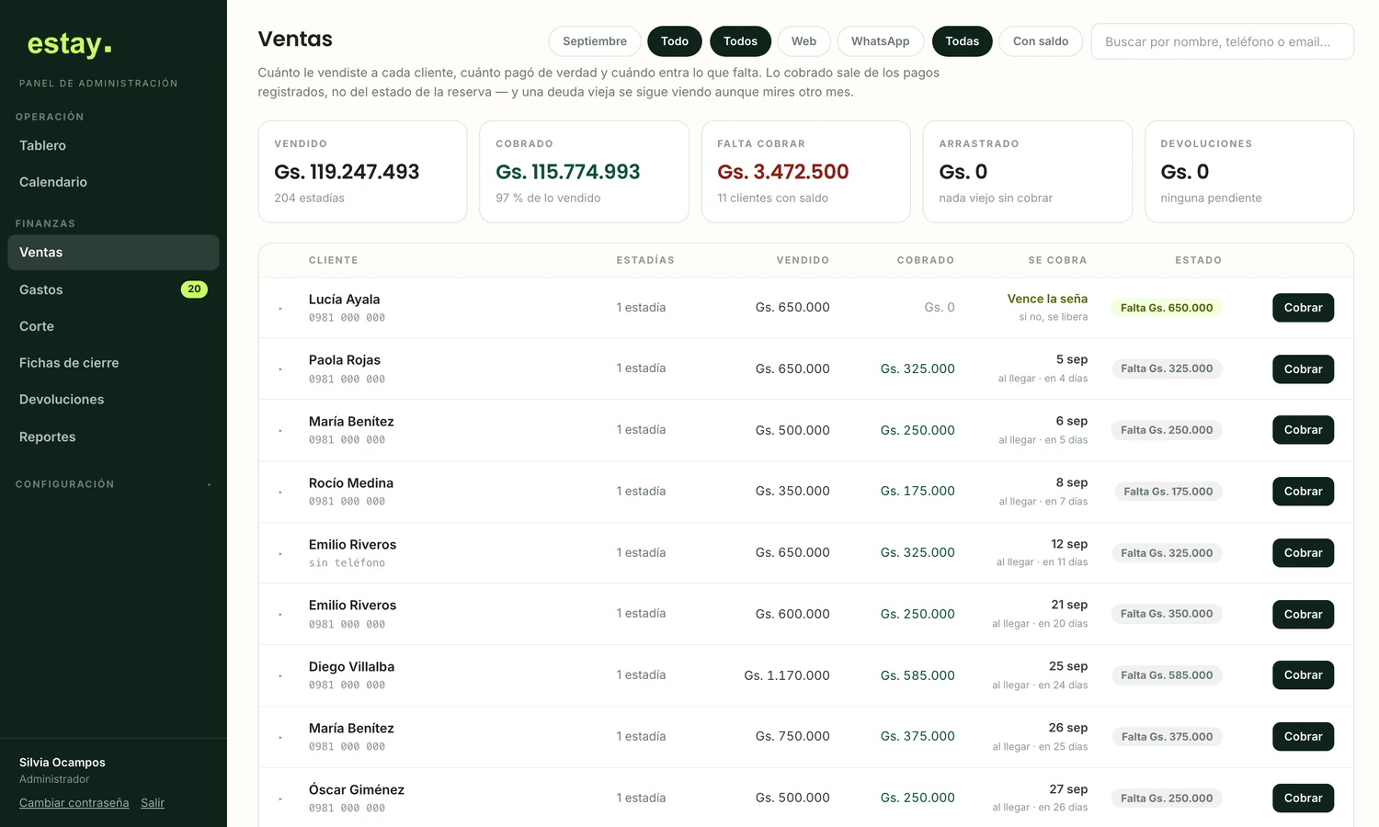Open Devoluciones in the sidebar
The width and height of the screenshot is (1379, 827).
point(113,400)
